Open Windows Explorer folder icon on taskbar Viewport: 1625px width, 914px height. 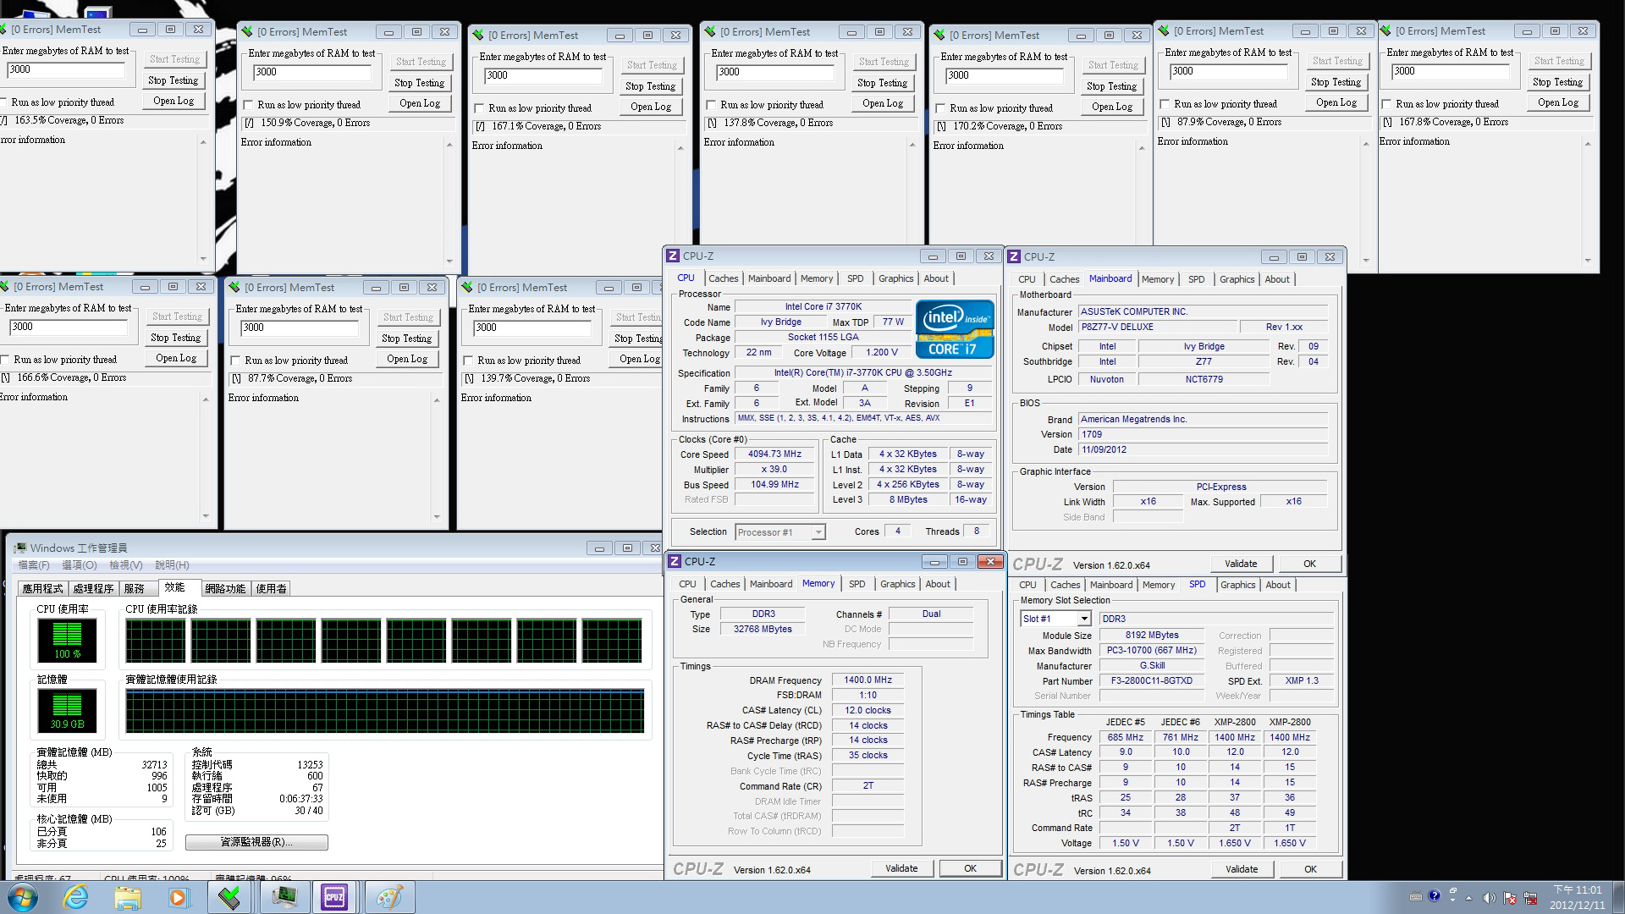click(x=128, y=897)
